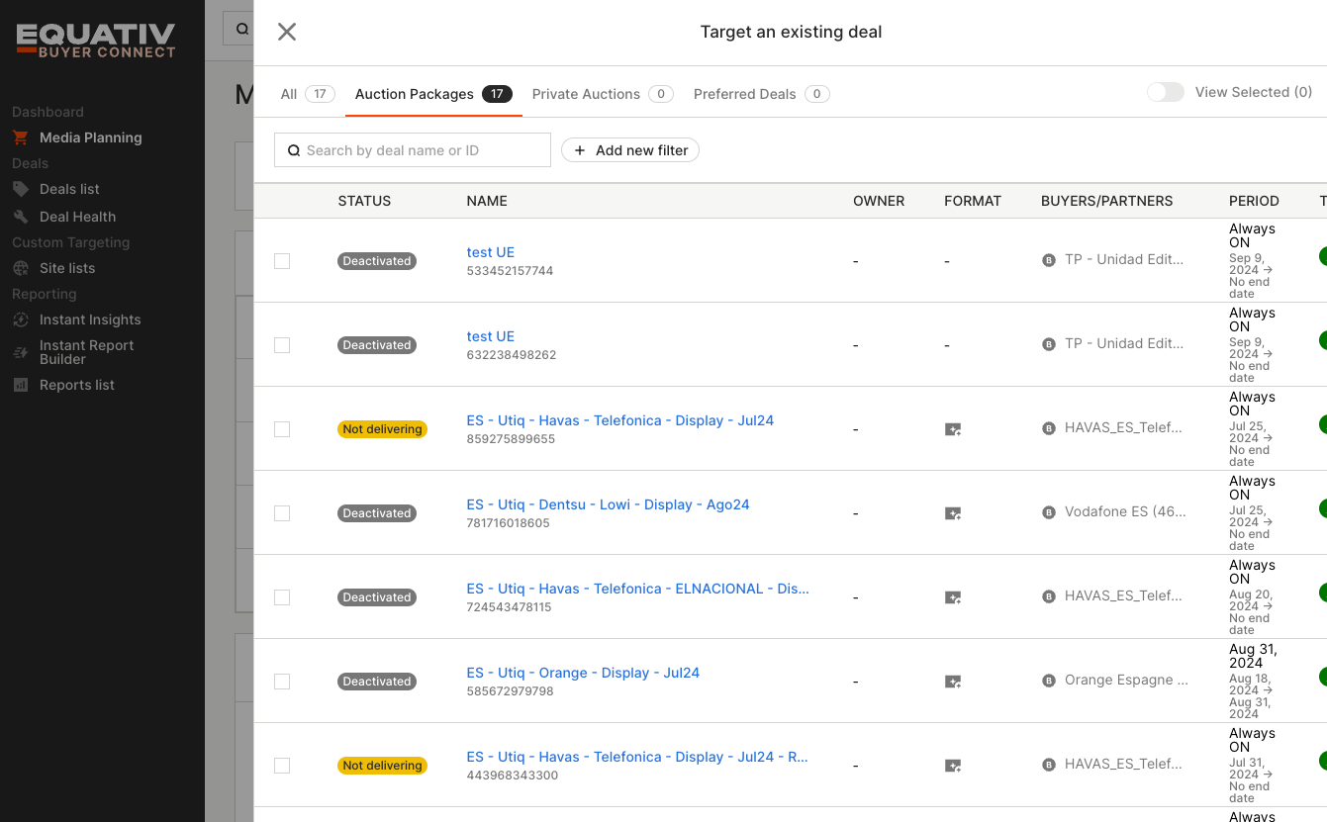
Task: Select the ES - Utiq - Orange deal checkbox
Action: point(282,682)
